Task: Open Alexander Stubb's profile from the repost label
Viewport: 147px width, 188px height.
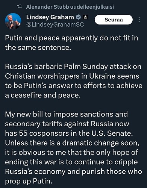Action: point(47,7)
